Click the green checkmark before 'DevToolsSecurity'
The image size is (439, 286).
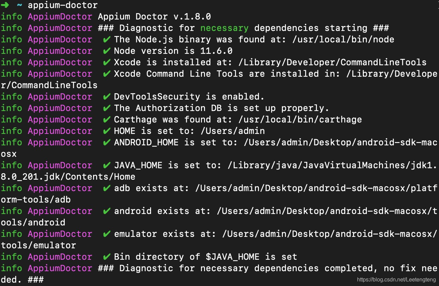pos(107,97)
